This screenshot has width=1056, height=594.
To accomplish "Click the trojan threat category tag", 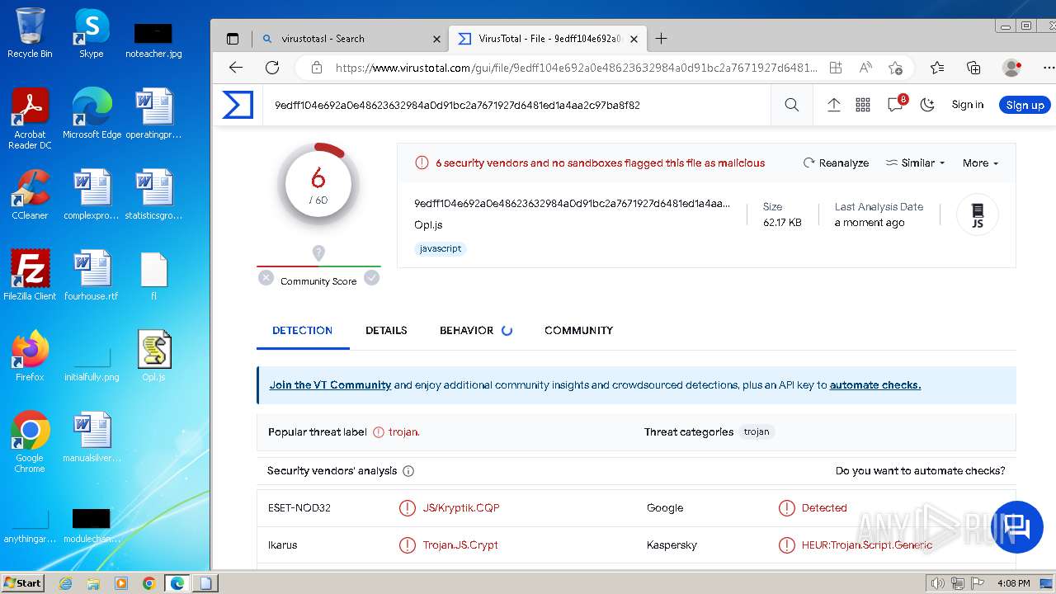I will (x=757, y=431).
